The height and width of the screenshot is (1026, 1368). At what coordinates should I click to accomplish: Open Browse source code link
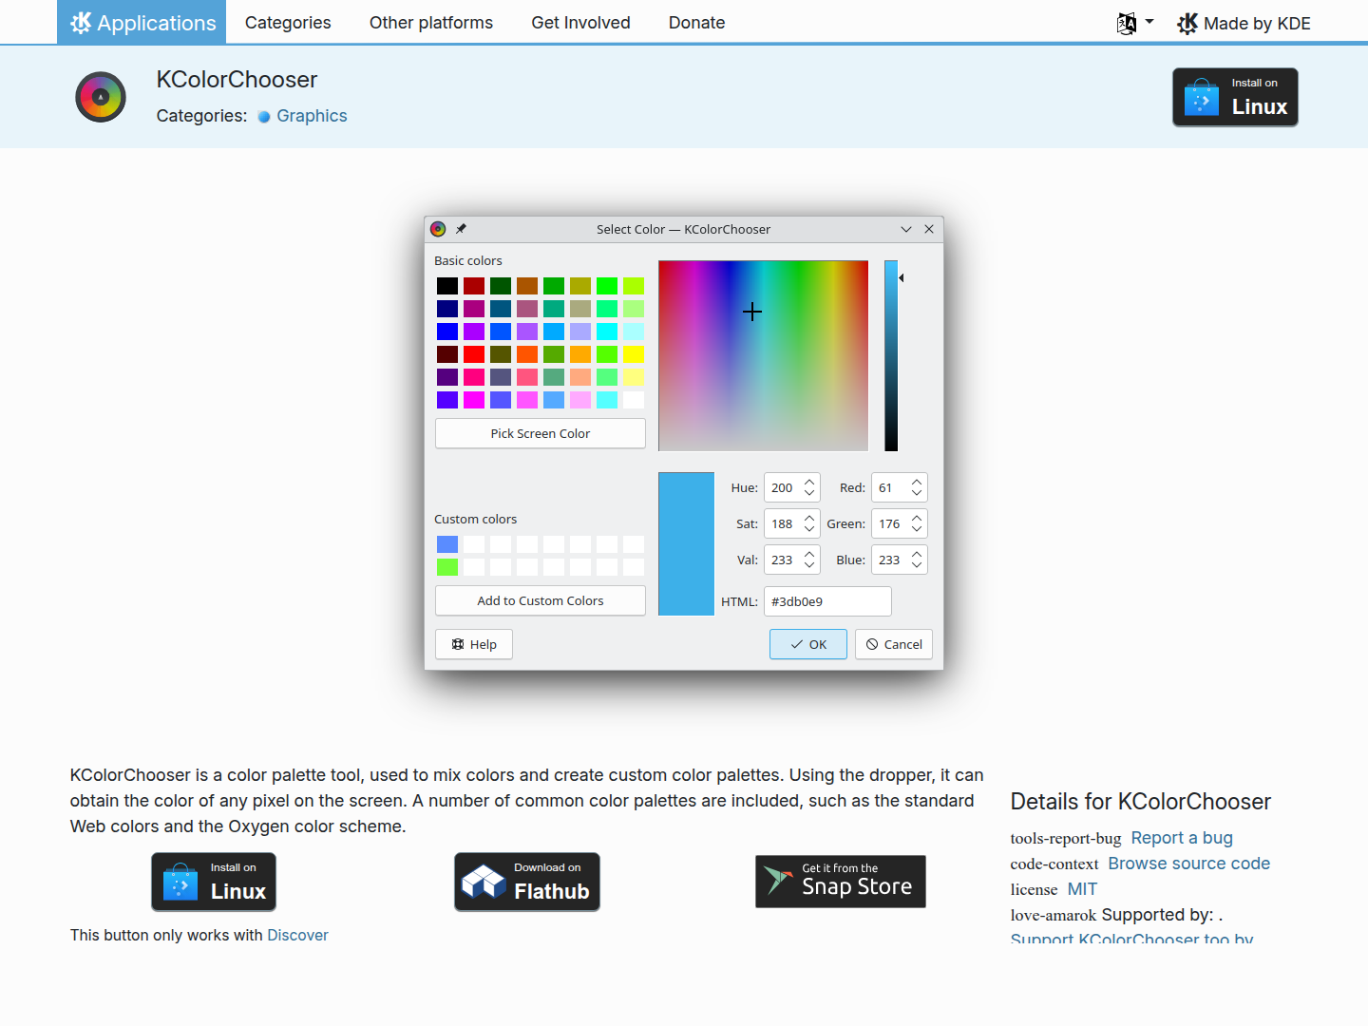[1188, 864]
